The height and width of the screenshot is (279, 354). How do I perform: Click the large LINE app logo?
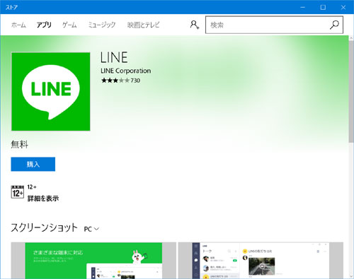[51, 92]
